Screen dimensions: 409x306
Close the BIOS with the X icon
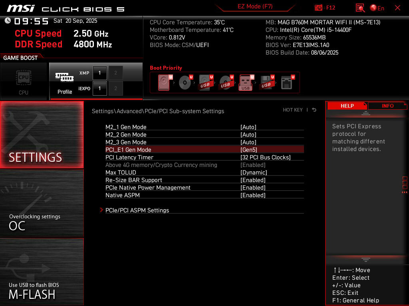coord(397,8)
